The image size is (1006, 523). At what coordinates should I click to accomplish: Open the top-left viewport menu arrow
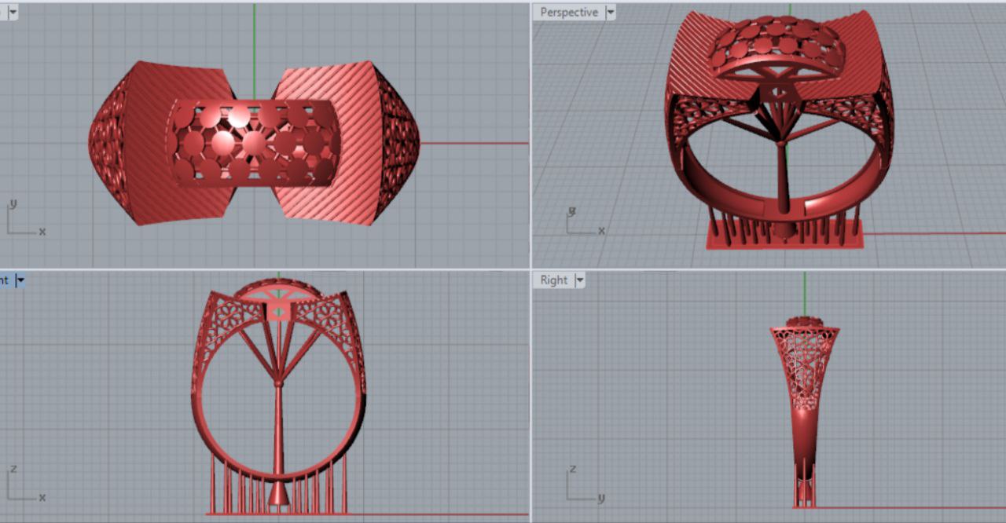13,12
